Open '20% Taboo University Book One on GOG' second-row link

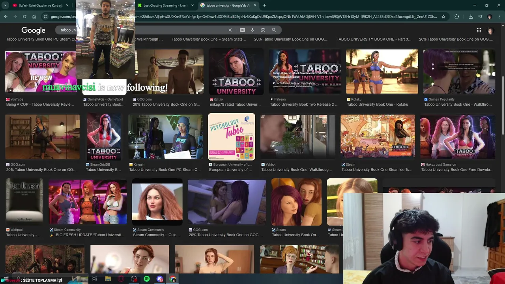pyautogui.click(x=41, y=170)
